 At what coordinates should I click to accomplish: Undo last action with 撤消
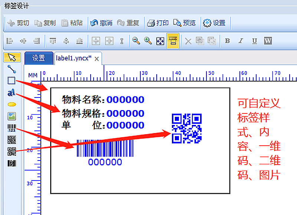[101, 23]
